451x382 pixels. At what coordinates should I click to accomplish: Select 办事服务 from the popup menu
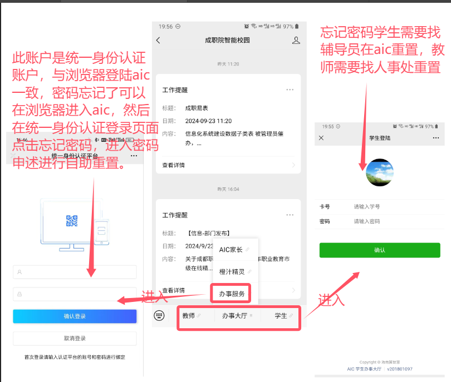pos(231,293)
